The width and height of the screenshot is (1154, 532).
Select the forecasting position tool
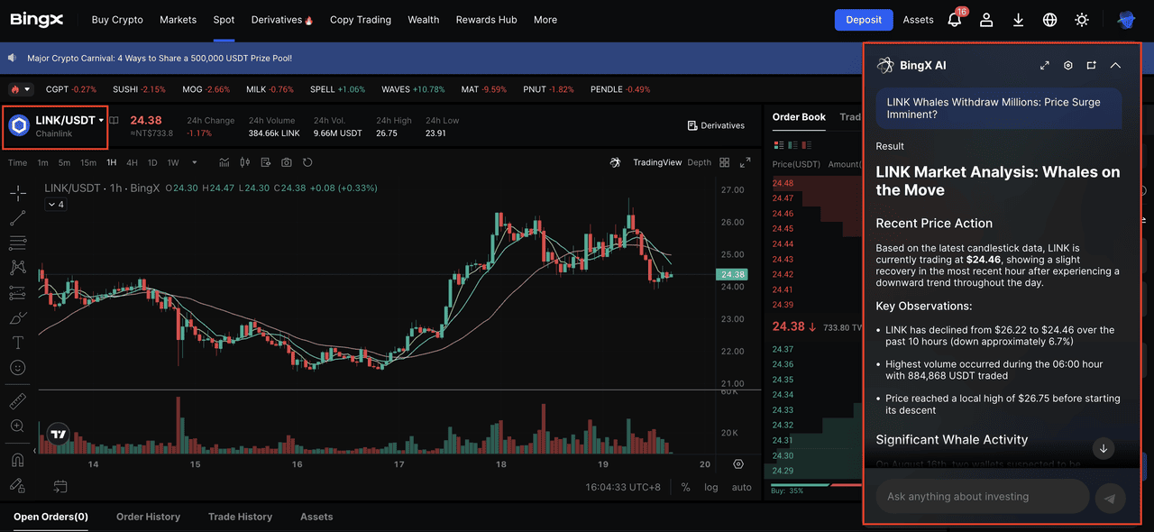pos(17,293)
